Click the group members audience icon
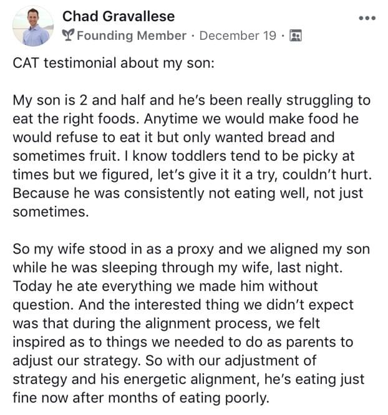This screenshot has width=388, height=415. [296, 36]
